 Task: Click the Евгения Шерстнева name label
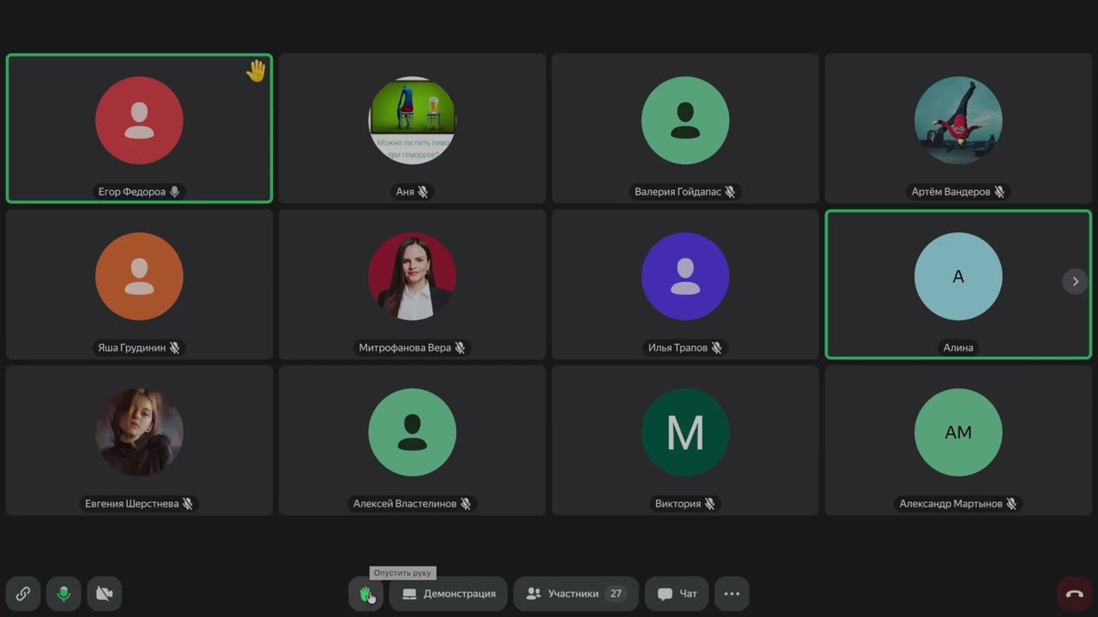click(x=131, y=504)
